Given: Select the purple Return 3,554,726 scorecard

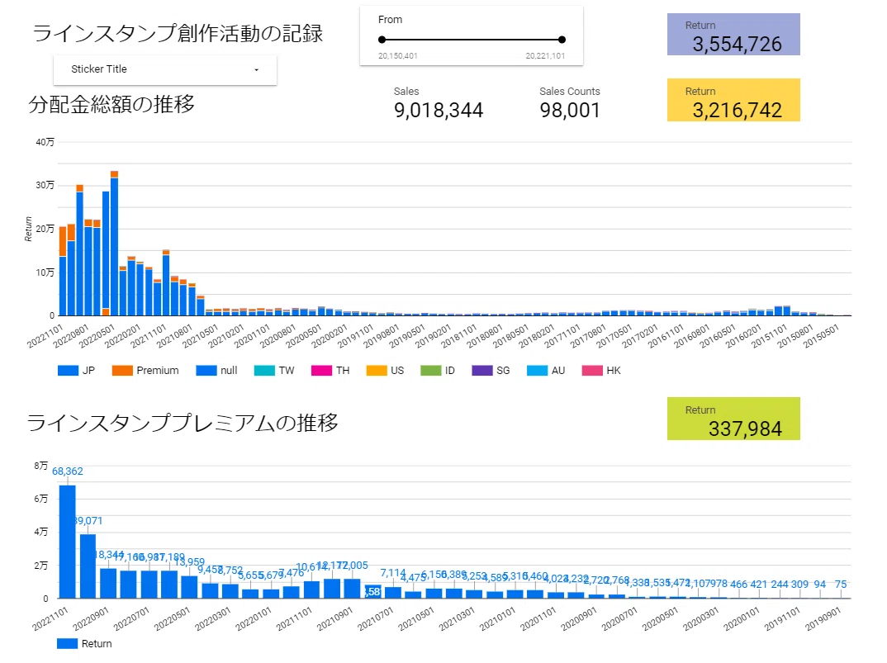Looking at the screenshot, I should tap(733, 35).
